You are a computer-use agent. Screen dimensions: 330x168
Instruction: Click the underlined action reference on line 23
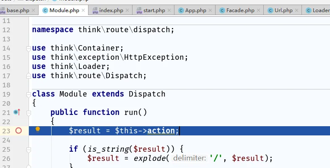(x=161, y=131)
